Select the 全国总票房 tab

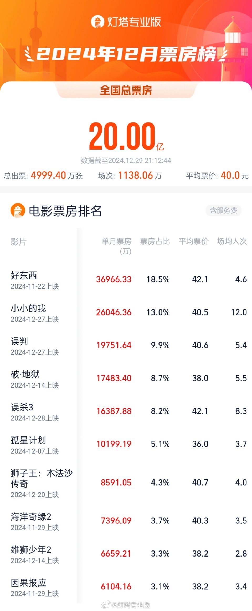tap(126, 90)
